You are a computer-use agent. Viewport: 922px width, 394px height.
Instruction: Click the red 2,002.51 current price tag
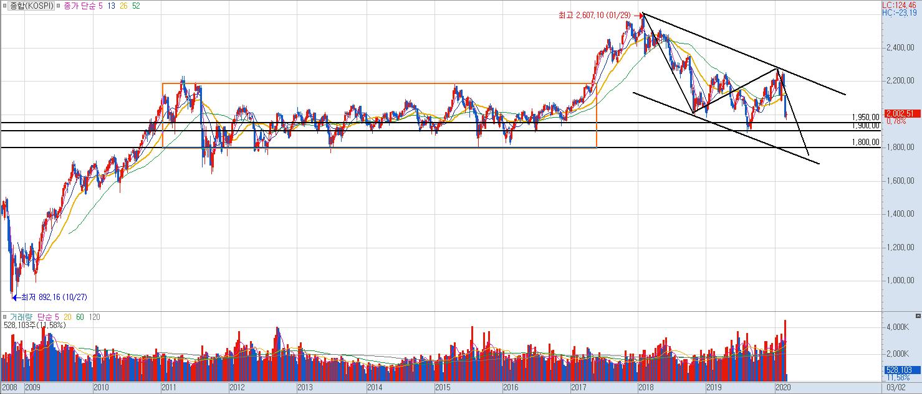[x=901, y=113]
